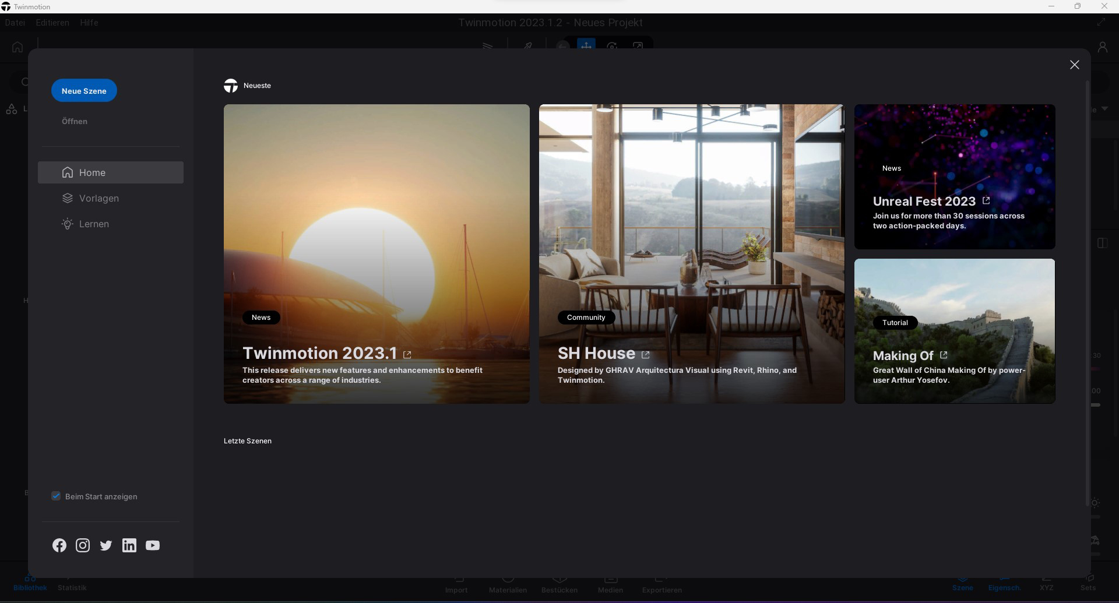
Task: Open the SH House community card
Action: (692, 254)
